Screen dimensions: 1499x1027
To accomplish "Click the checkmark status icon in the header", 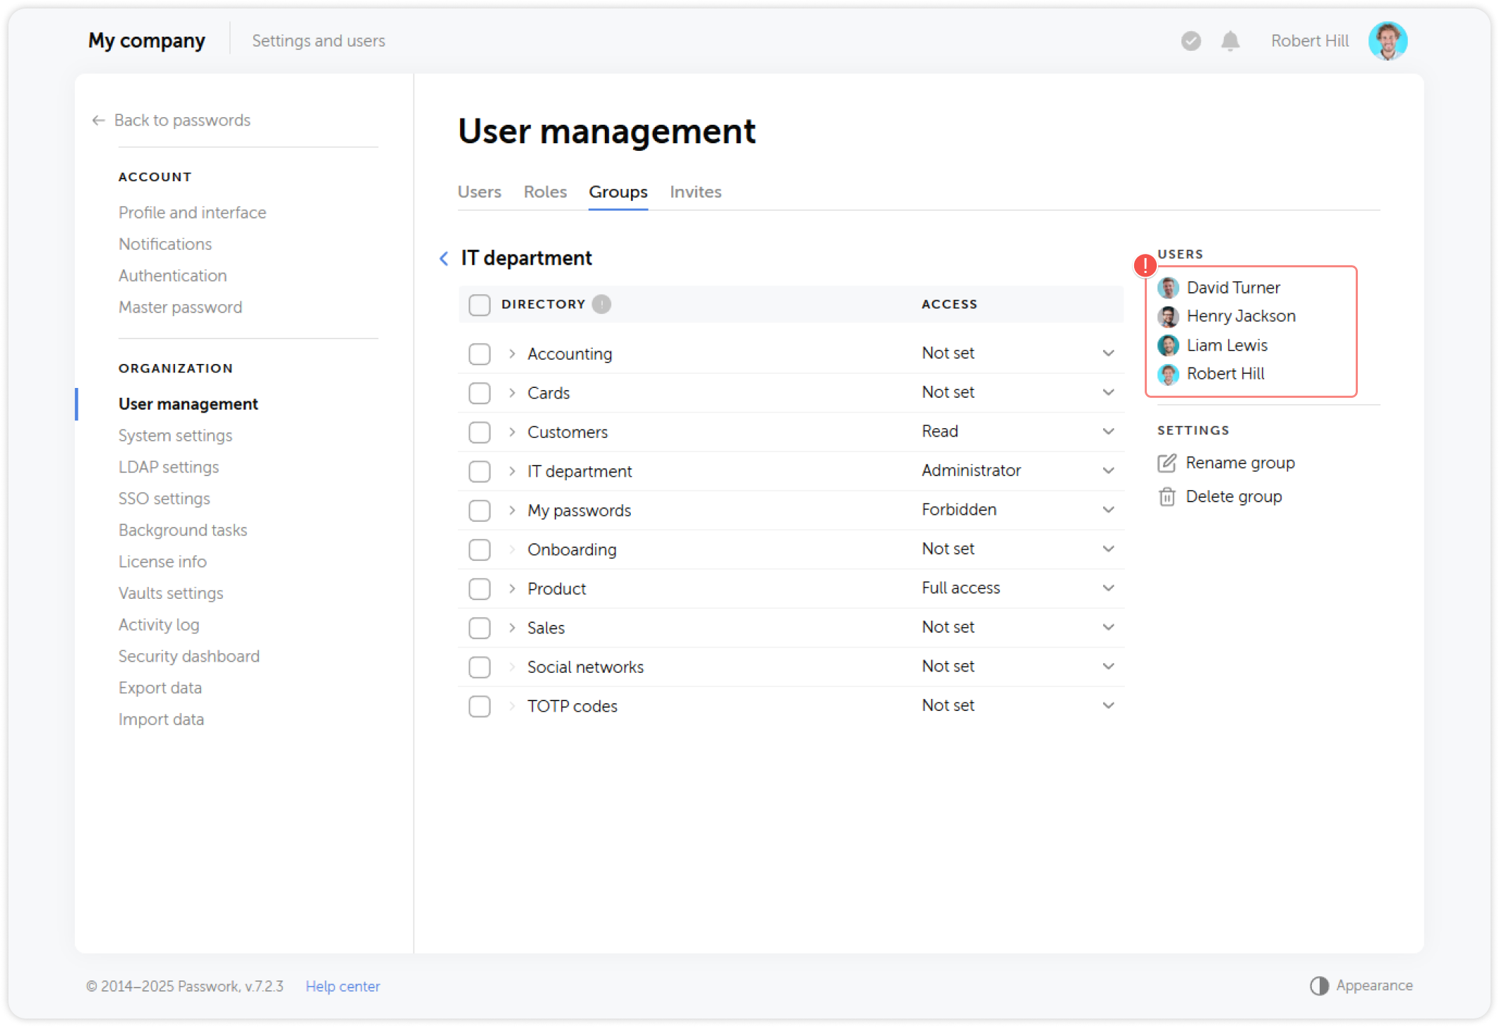I will [1191, 41].
